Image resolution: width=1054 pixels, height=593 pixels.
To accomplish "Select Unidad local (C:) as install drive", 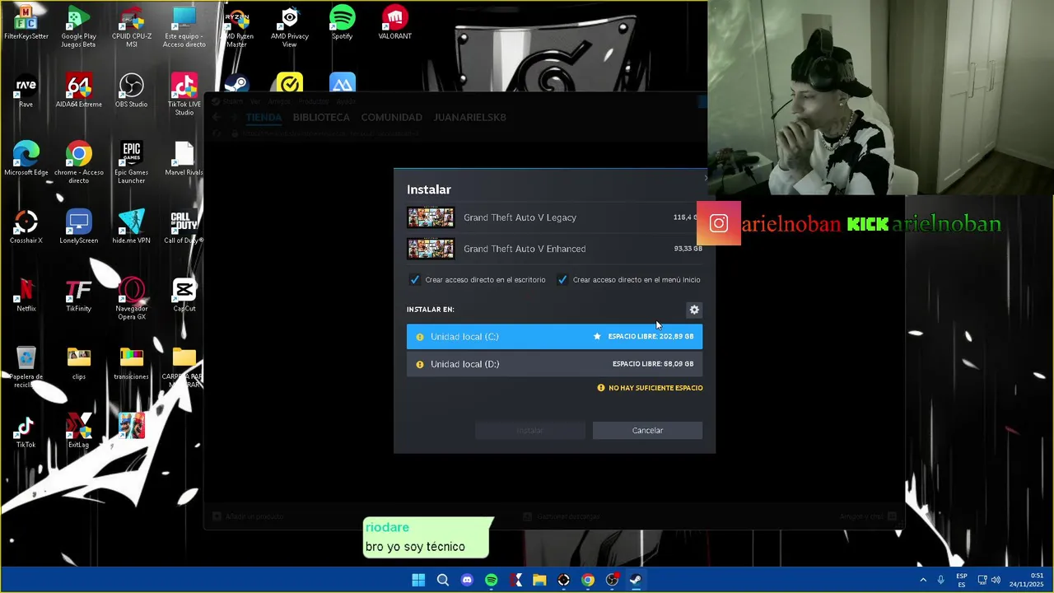I will tap(554, 336).
